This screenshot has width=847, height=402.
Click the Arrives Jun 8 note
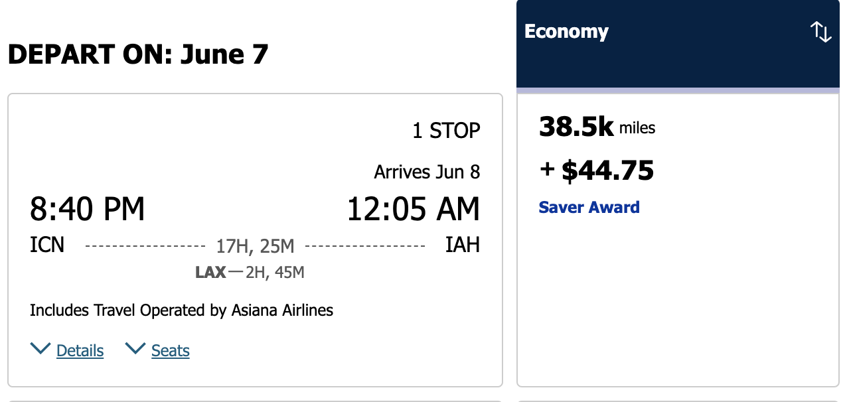point(427,172)
